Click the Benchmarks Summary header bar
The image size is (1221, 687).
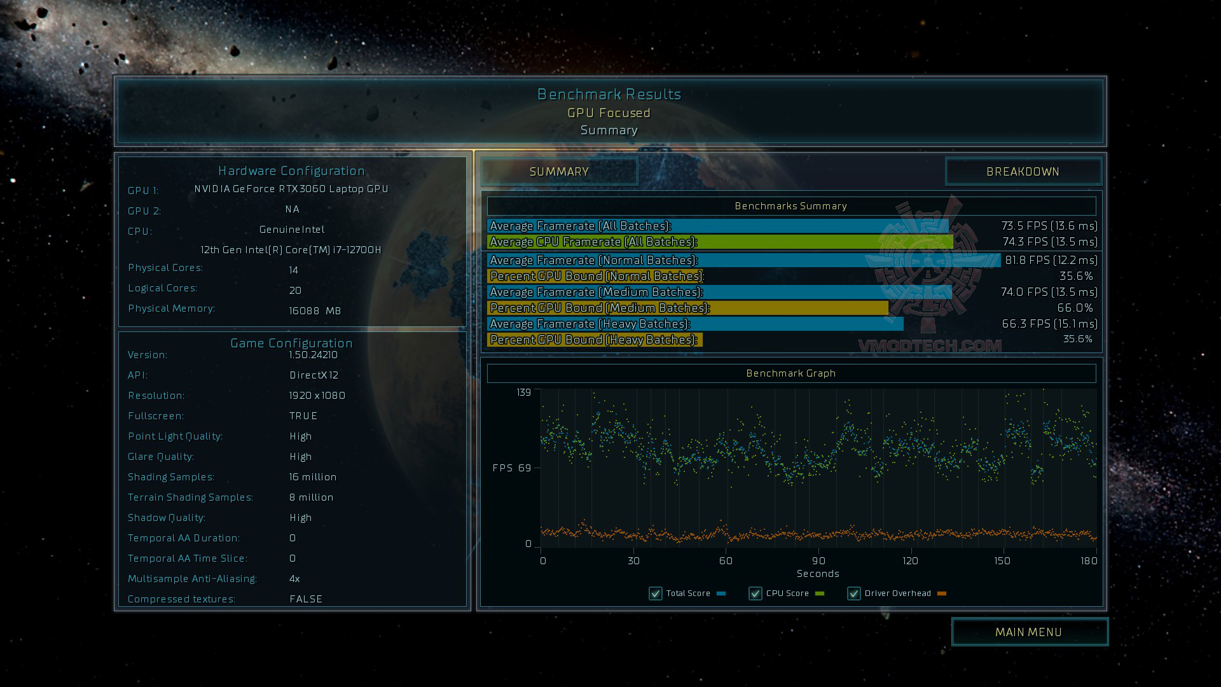pos(791,206)
